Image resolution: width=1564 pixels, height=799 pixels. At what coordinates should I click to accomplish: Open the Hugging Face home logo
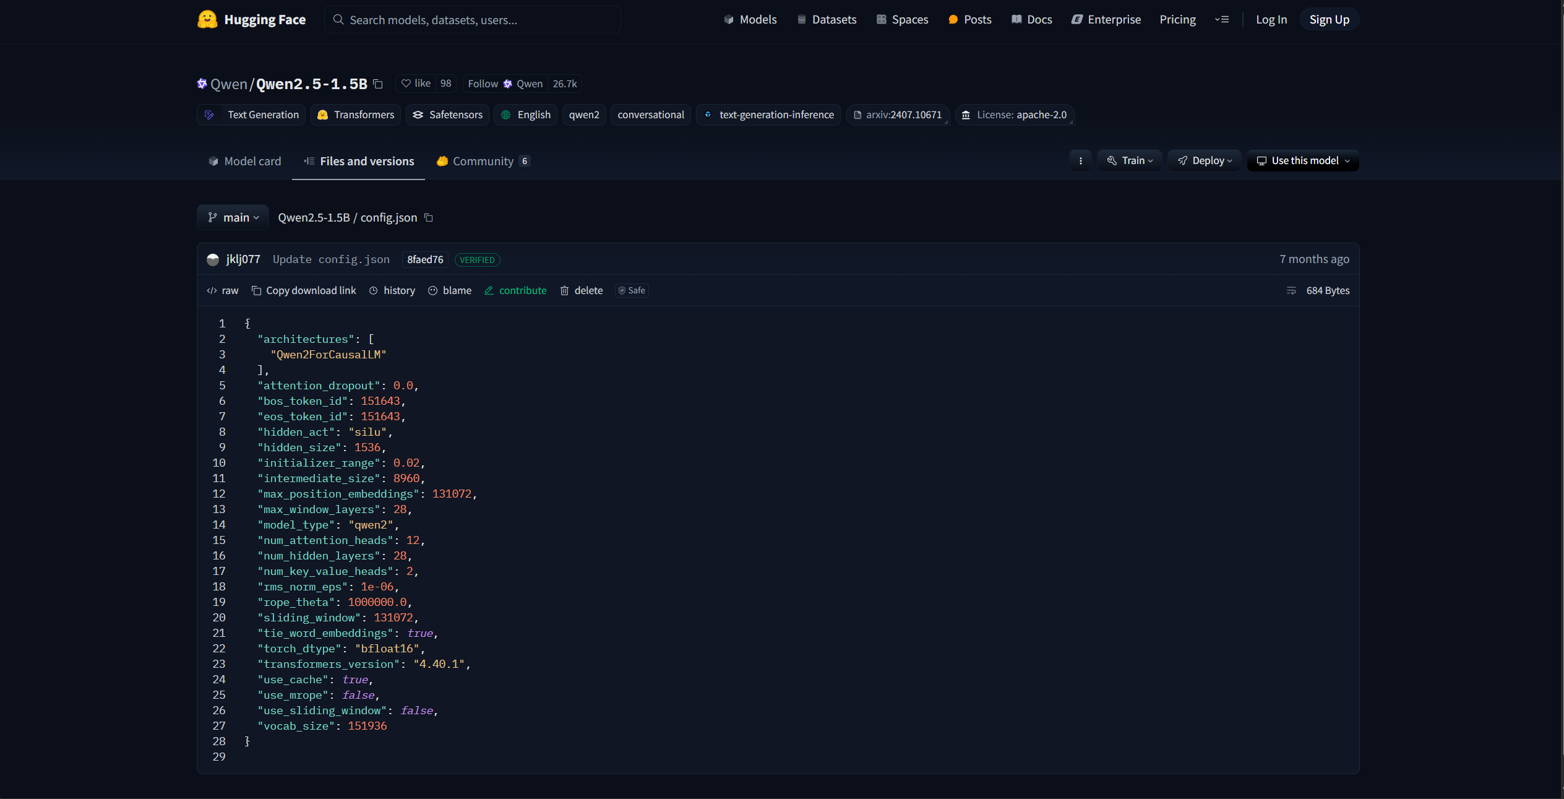coord(251,19)
